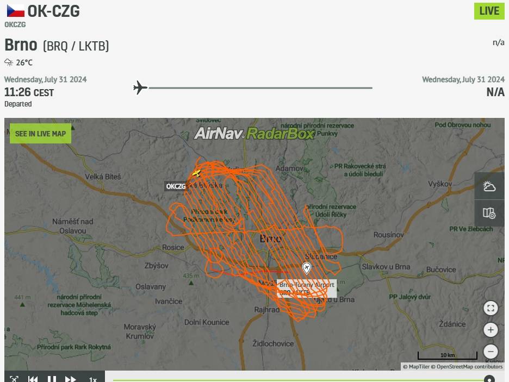Zoom out of the map with the minus button
This screenshot has width=509, height=382.
491,352
